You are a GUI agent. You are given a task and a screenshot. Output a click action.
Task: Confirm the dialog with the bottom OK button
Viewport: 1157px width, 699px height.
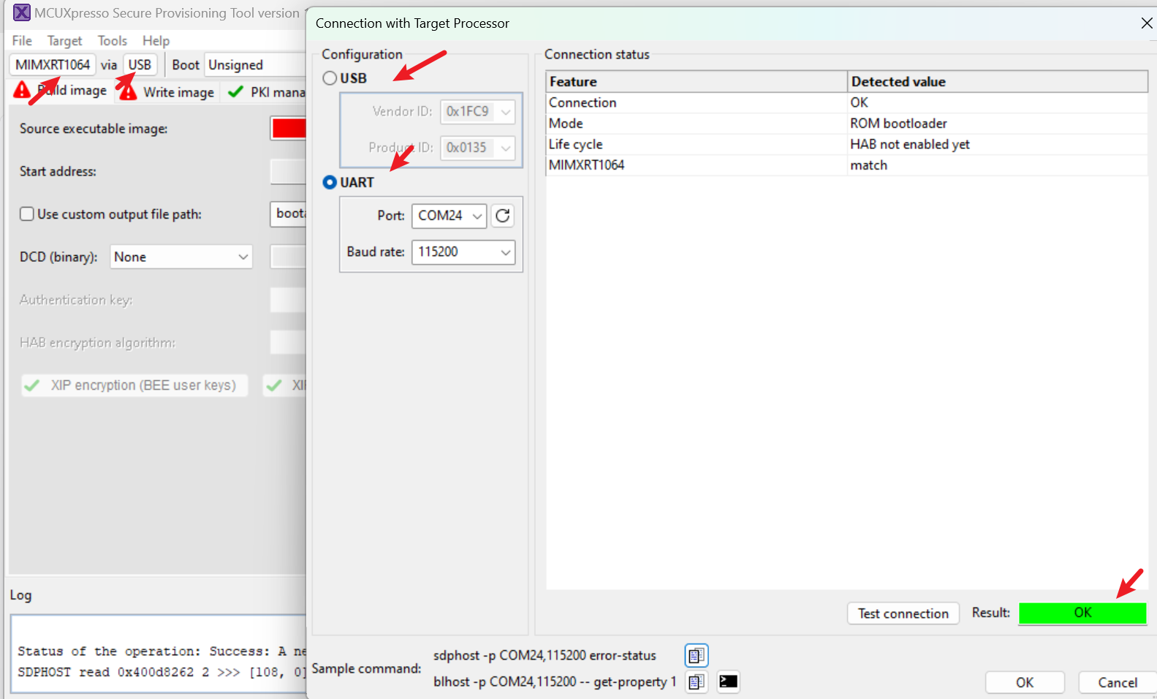tap(1024, 682)
